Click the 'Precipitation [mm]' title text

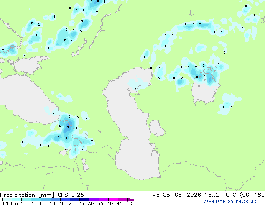[x=27, y=195]
